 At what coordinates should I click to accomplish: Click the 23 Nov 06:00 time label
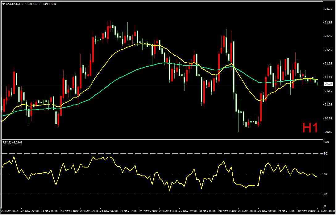(49, 211)
